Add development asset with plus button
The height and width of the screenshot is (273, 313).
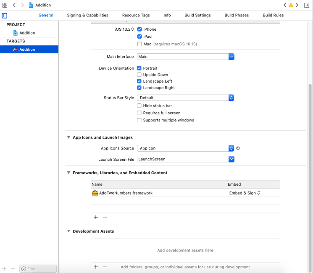click(96, 267)
